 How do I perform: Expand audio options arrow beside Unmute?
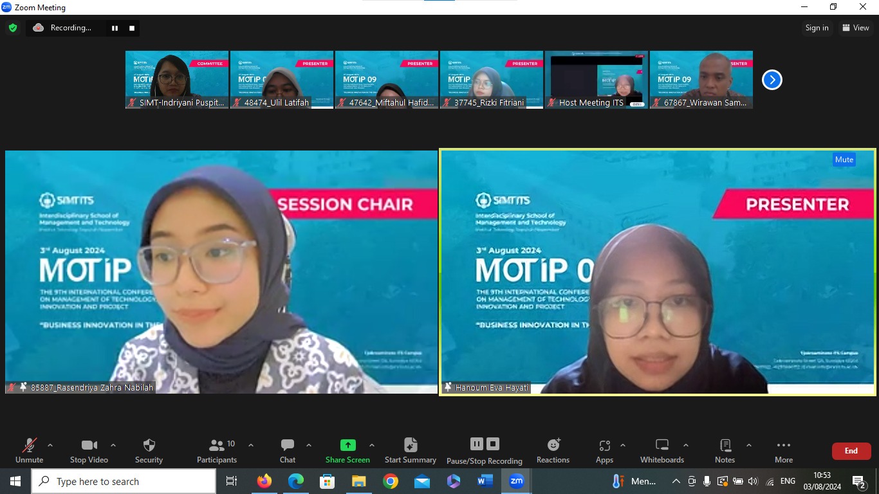pos(50,445)
